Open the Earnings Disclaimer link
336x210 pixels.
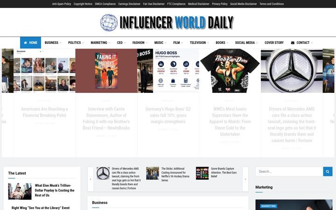(129, 4)
